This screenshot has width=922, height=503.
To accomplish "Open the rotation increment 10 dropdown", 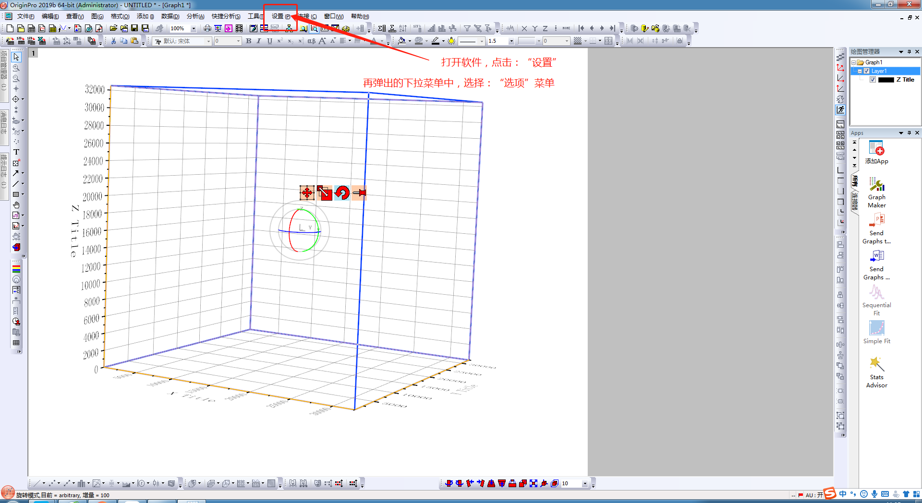I will click(585, 483).
